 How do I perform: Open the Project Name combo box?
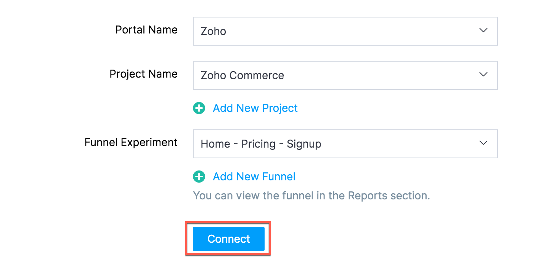(345, 75)
